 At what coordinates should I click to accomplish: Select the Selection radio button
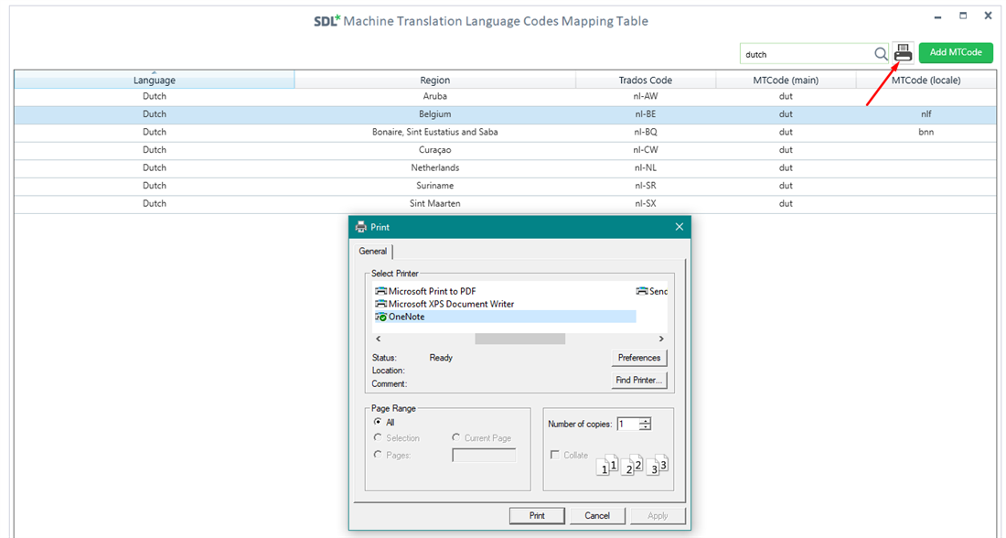pos(378,437)
